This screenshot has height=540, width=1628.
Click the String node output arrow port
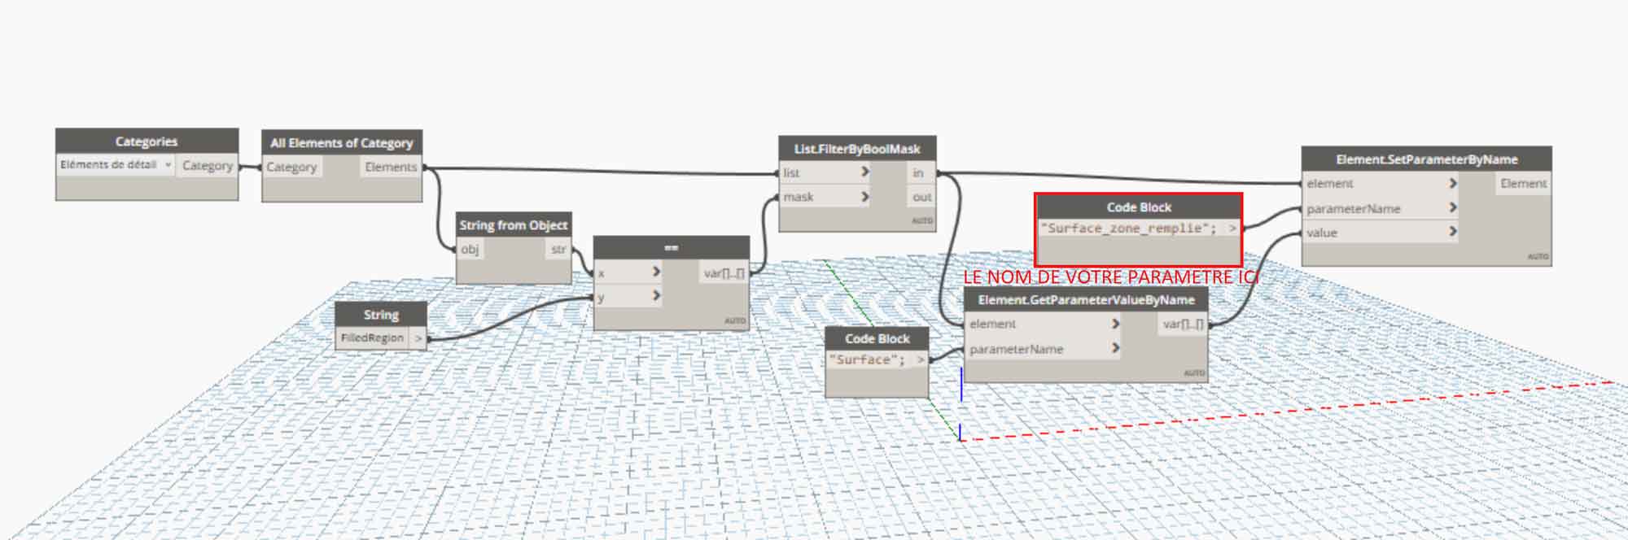coord(418,338)
